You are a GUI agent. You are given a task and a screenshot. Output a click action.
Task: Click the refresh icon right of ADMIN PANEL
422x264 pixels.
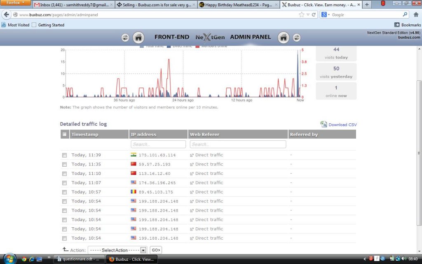[x=297, y=38]
